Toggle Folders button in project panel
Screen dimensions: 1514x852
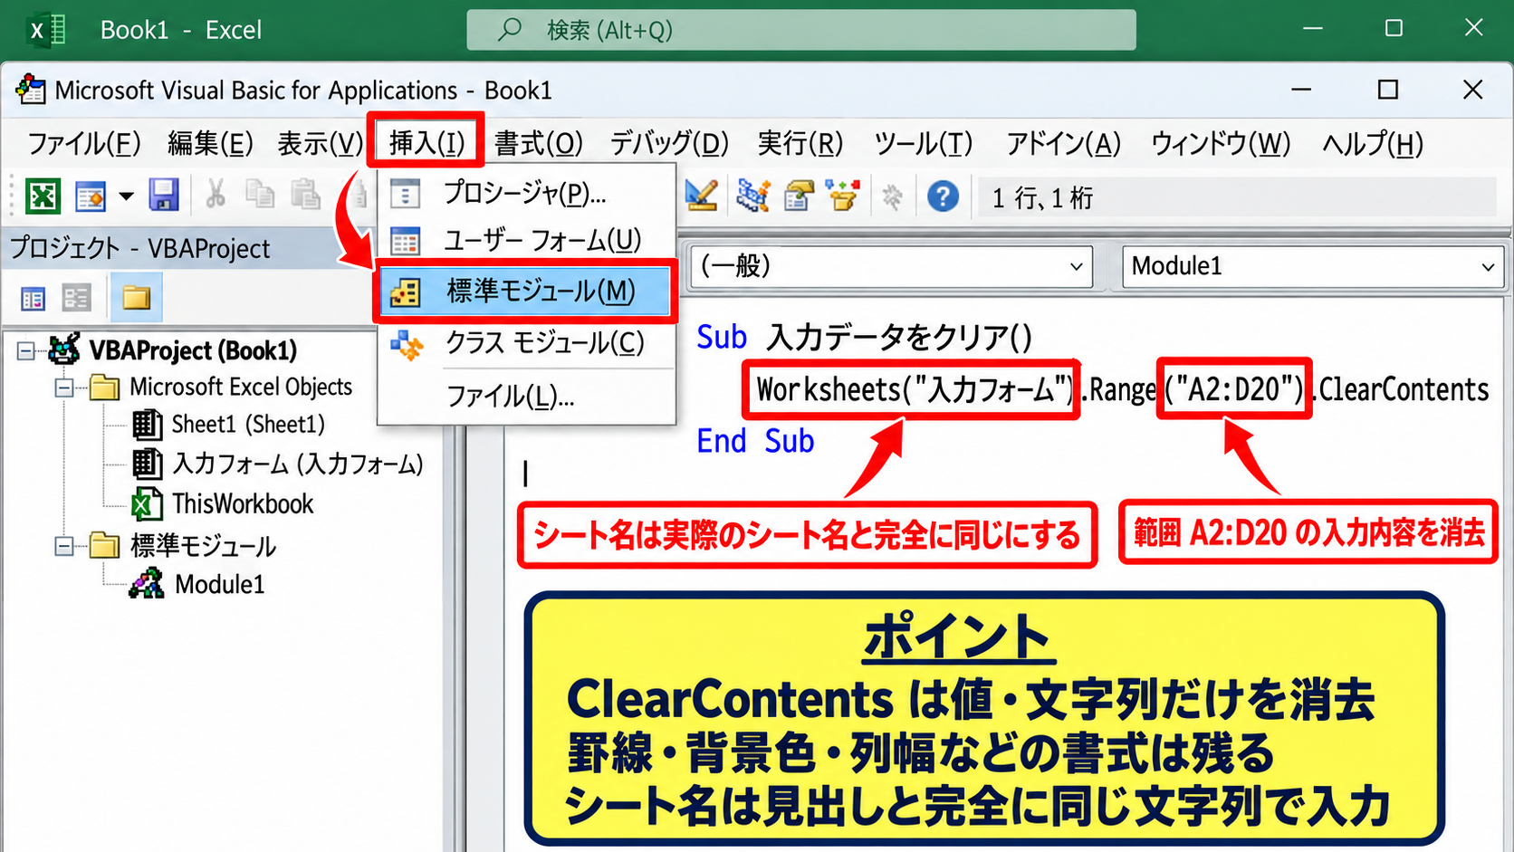click(136, 298)
